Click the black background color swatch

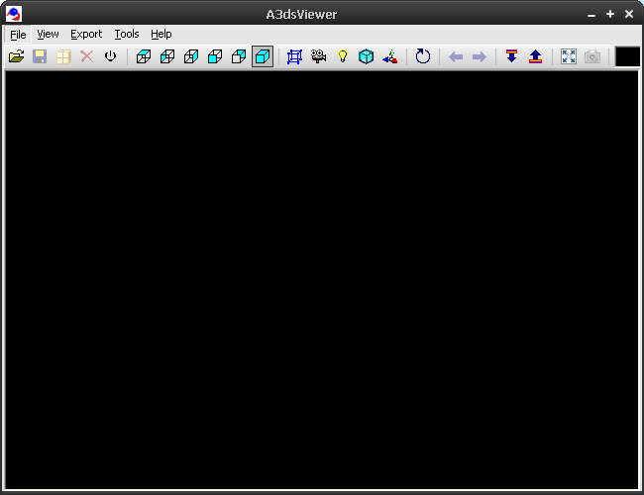tap(627, 56)
